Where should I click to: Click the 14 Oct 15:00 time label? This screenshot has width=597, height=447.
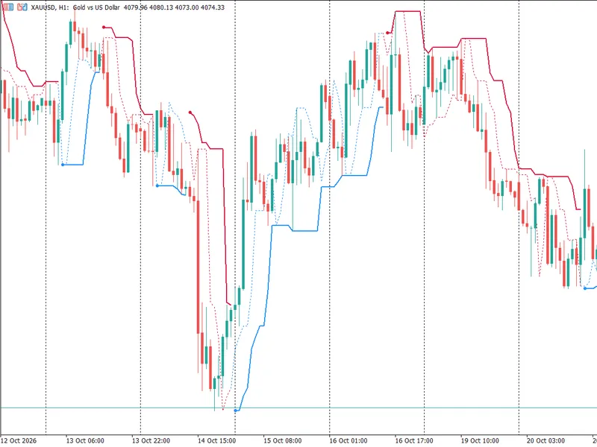click(216, 440)
